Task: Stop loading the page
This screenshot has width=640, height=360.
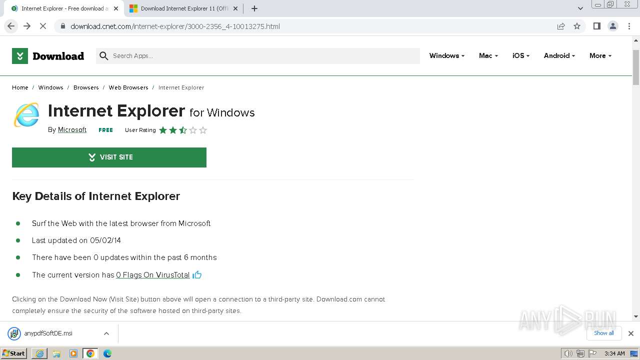Action: (x=43, y=26)
